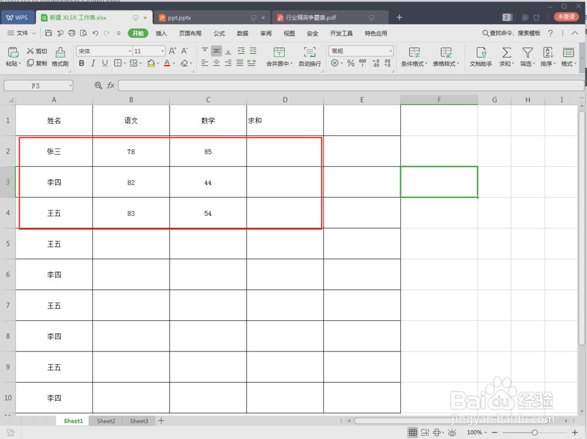This screenshot has height=439, width=587.
Task: Click the AutoSum (求和) sigma icon
Action: (507, 52)
